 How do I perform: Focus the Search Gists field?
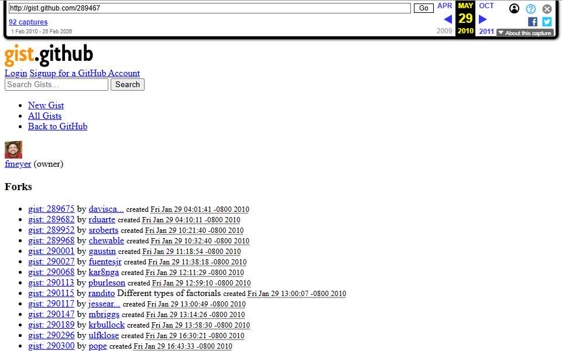click(56, 84)
